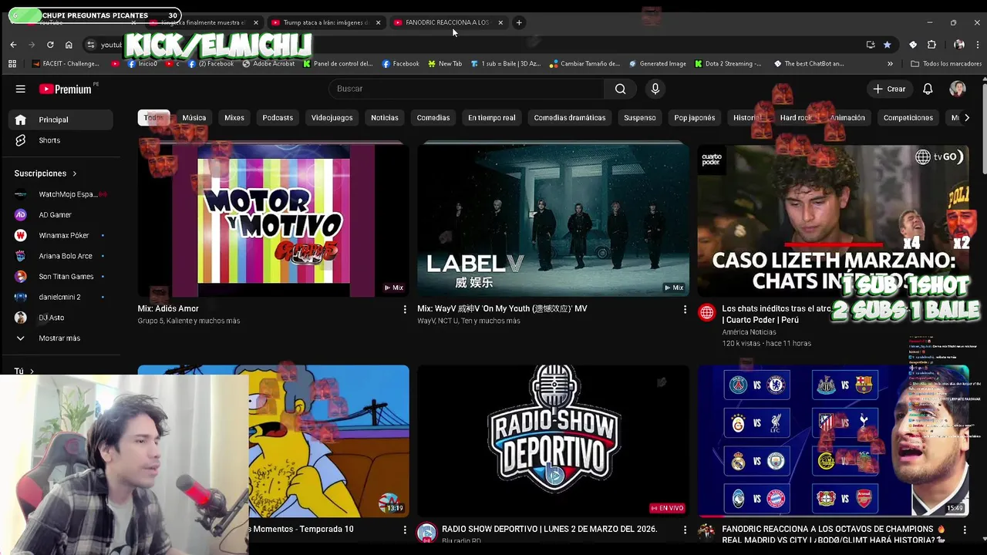The image size is (987, 555).
Task: Go to Principal in the sidebar
Action: tap(60, 119)
